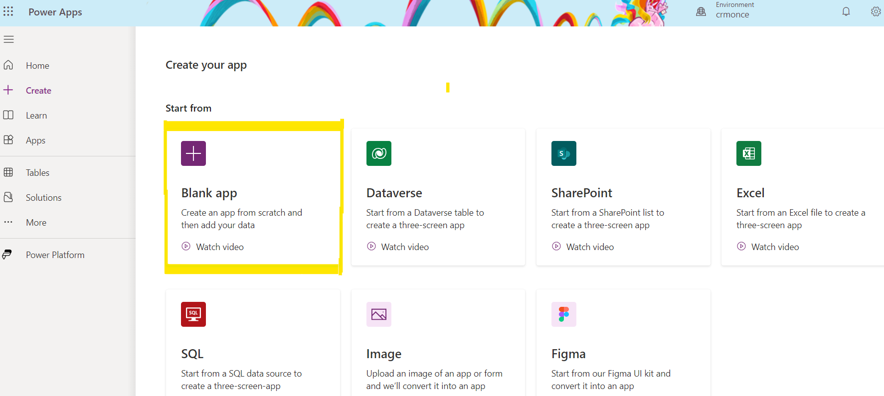Open the settings gear icon
884x396 pixels.
876,11
